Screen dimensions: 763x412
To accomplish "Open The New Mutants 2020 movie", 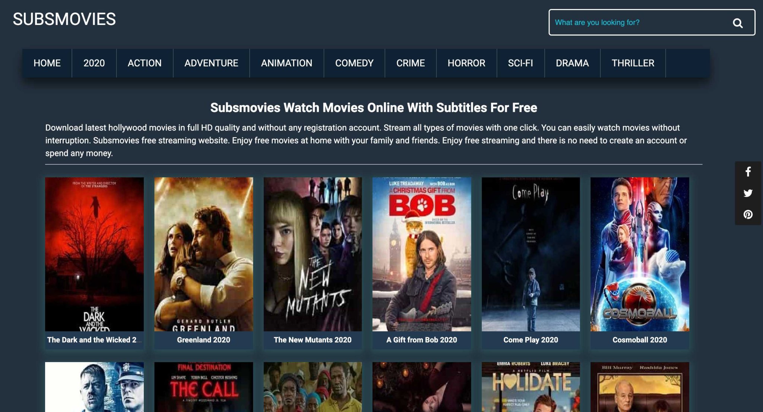I will pos(312,254).
